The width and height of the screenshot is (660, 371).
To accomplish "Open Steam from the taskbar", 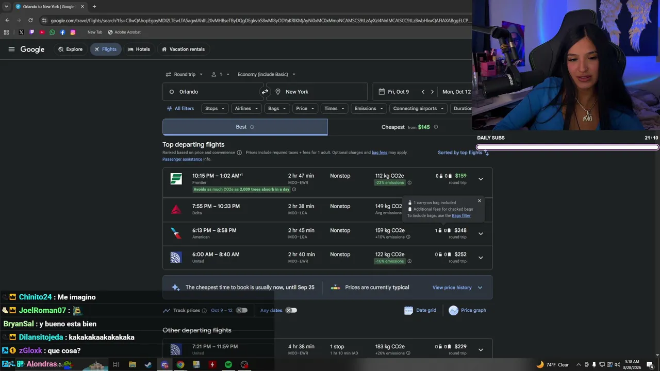I will coord(148,365).
